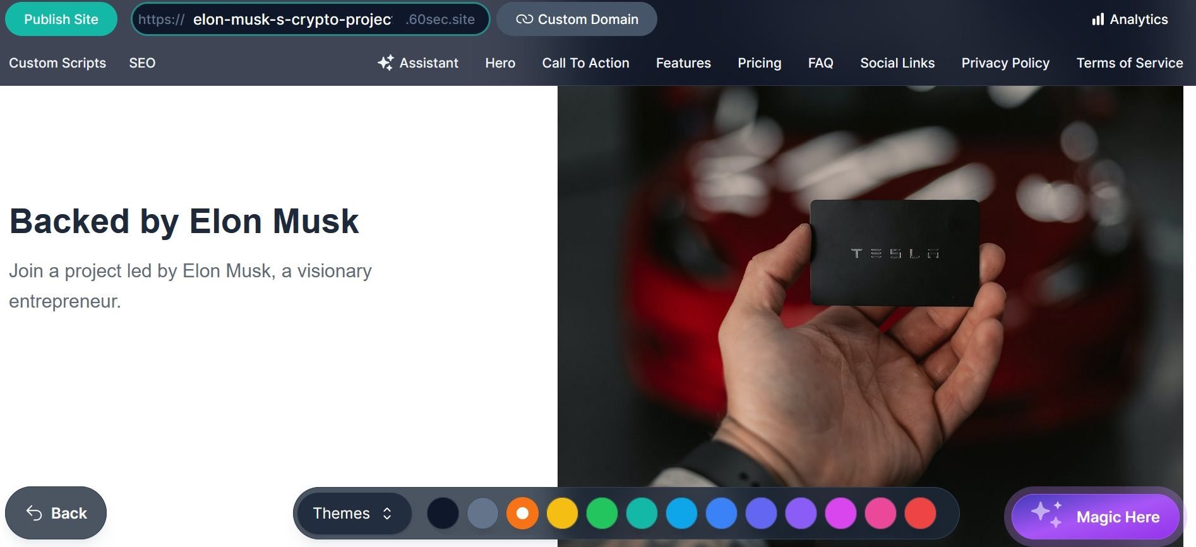Jump to the Hero section
The image size is (1196, 547).
(x=500, y=63)
